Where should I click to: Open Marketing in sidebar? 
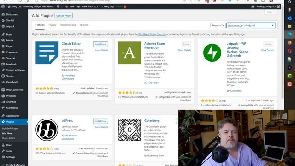(12, 108)
